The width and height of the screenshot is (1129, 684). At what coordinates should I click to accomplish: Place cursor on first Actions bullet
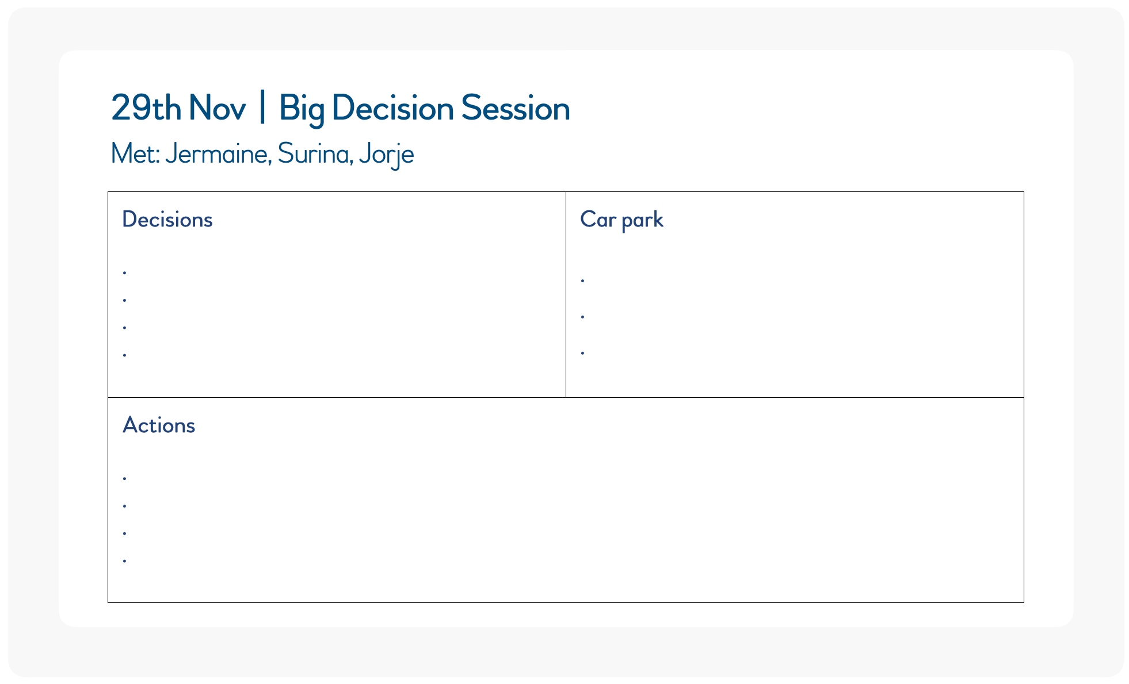125,478
